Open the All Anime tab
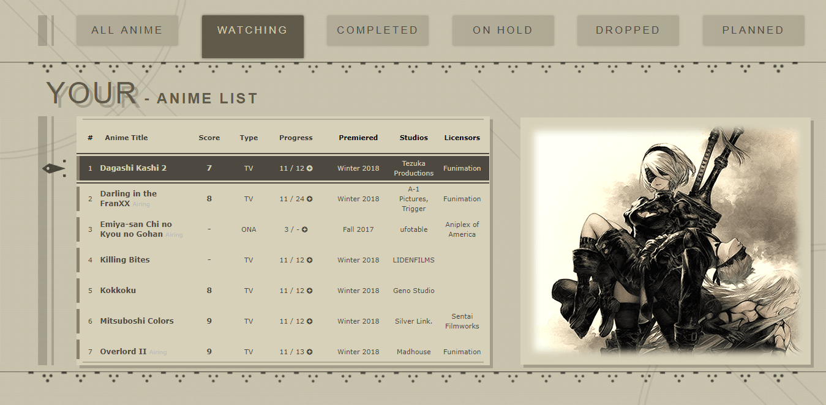826x405 pixels. 127,30
